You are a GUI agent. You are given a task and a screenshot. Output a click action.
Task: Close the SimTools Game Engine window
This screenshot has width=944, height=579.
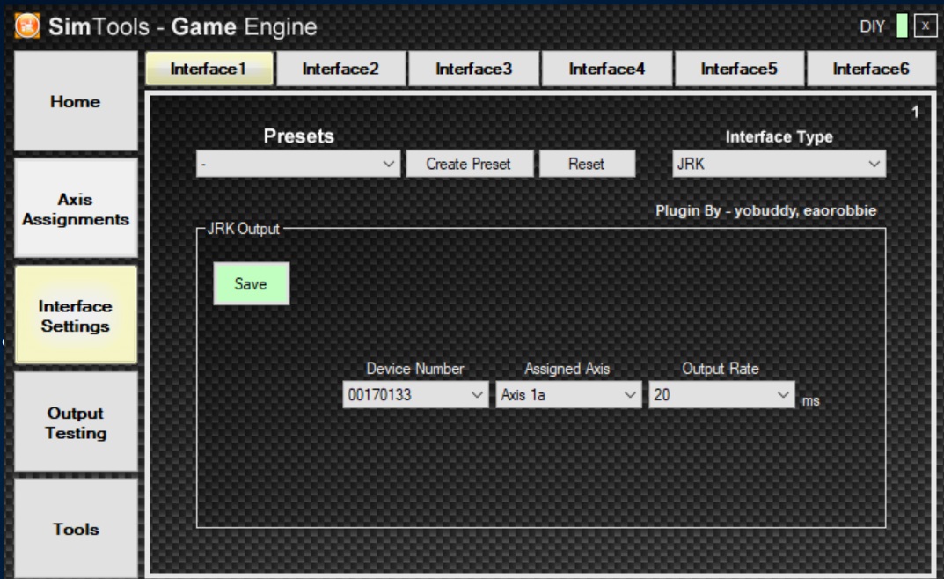click(926, 26)
